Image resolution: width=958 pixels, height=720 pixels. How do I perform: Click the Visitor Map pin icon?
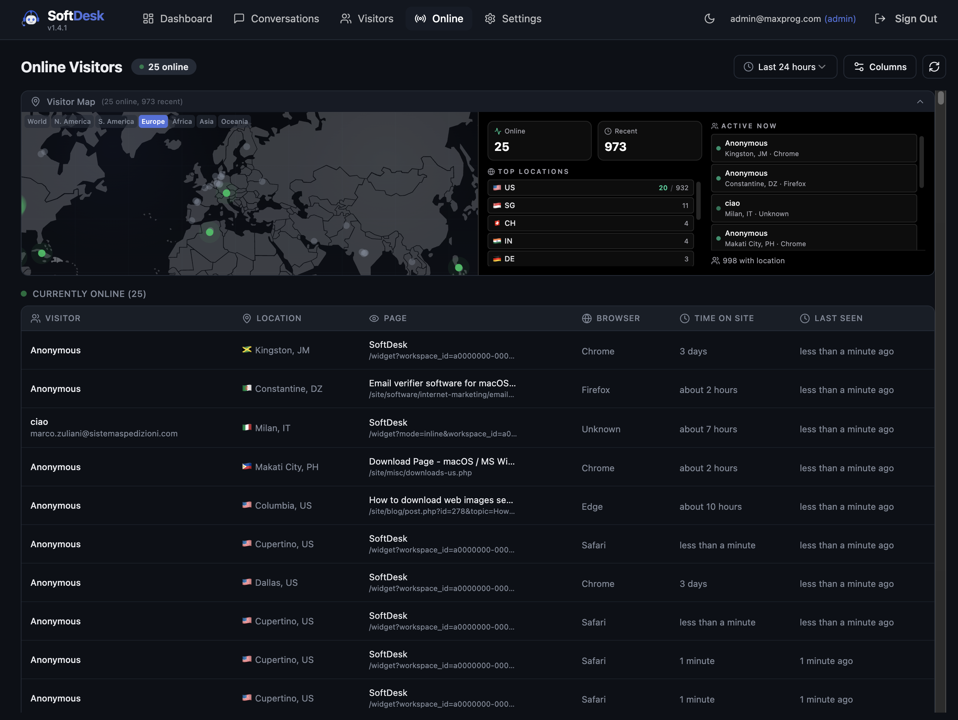36,101
